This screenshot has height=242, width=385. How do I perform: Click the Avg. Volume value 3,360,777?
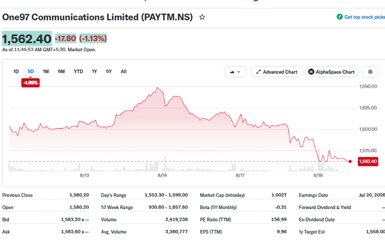(x=176, y=232)
